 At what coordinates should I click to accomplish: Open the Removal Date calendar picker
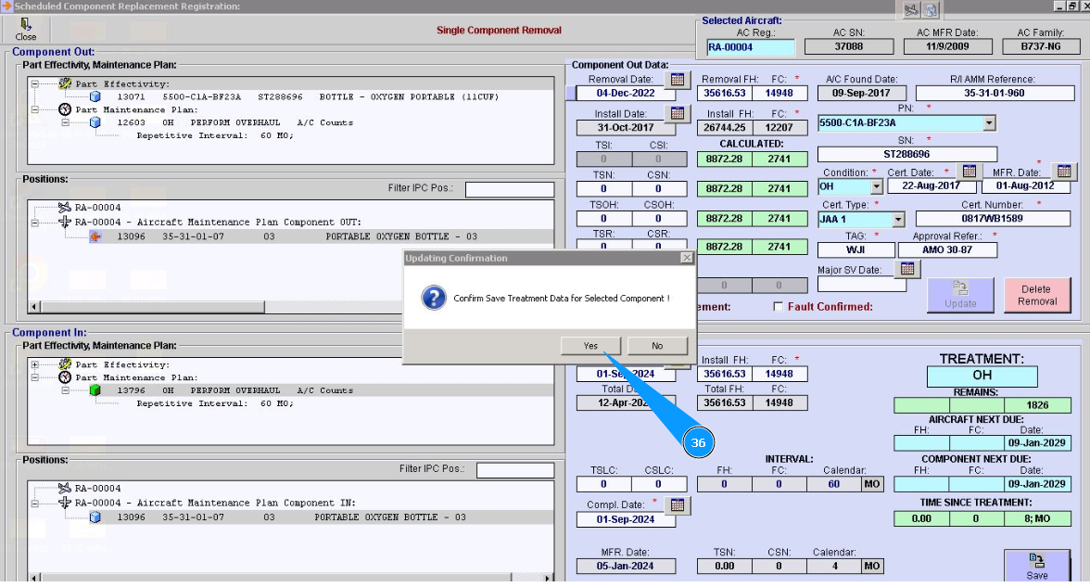678,80
